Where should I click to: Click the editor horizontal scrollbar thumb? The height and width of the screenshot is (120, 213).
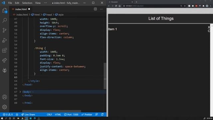click(52, 111)
